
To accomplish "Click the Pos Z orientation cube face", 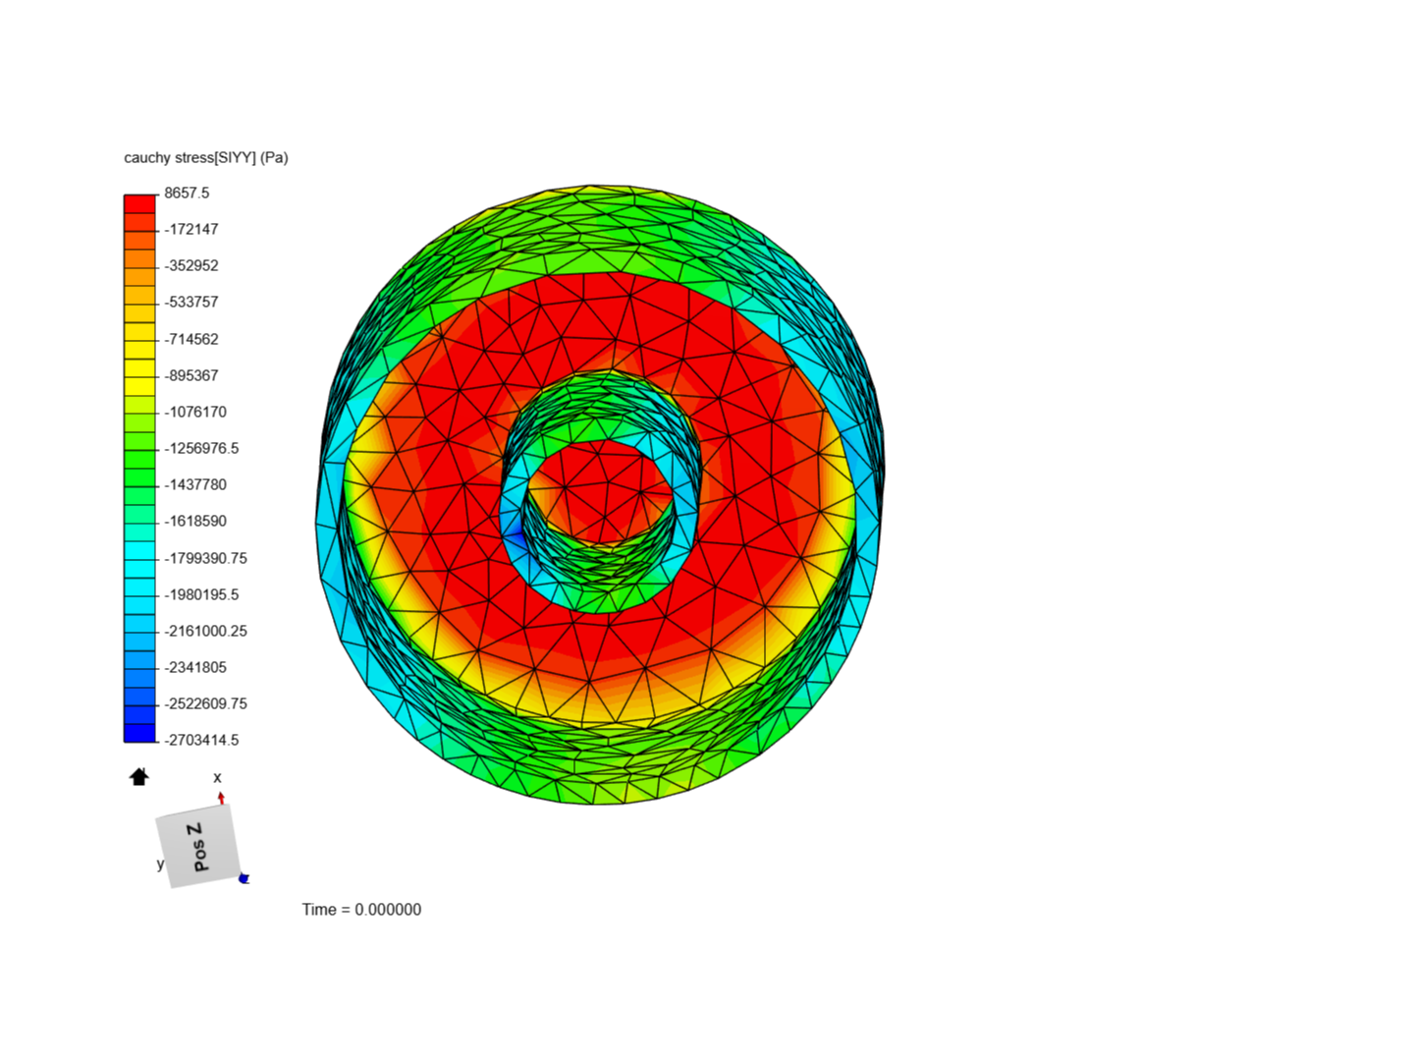I will point(198,847).
